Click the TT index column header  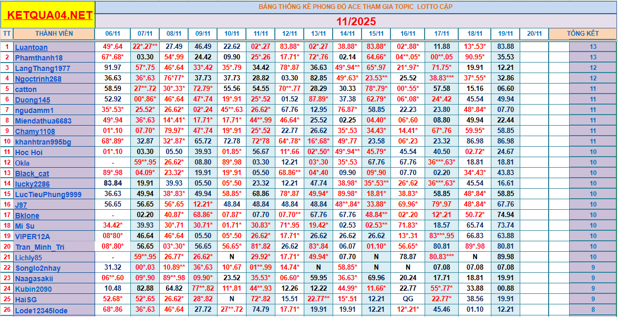(x=7, y=34)
